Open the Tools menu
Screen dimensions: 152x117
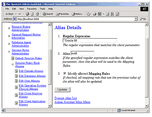point(43,9)
